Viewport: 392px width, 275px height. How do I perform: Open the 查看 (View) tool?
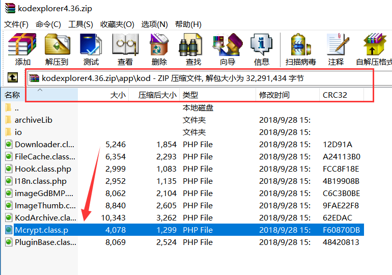click(x=125, y=49)
